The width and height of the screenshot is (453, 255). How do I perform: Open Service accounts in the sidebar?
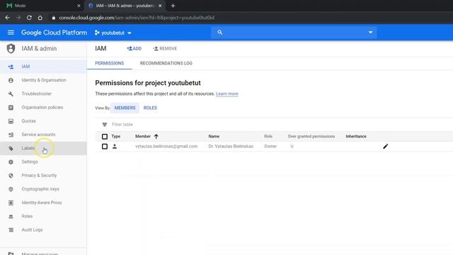43,135
